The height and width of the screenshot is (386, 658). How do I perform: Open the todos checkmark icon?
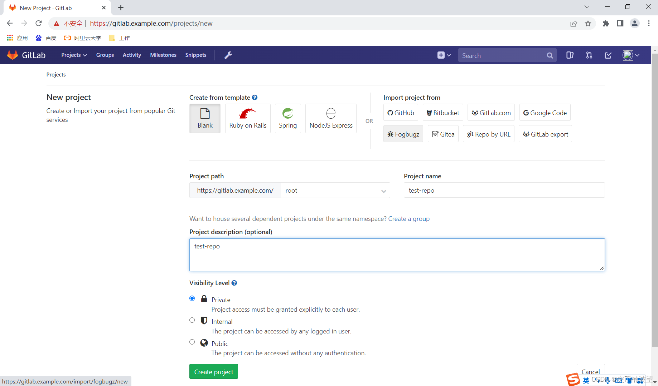click(608, 55)
